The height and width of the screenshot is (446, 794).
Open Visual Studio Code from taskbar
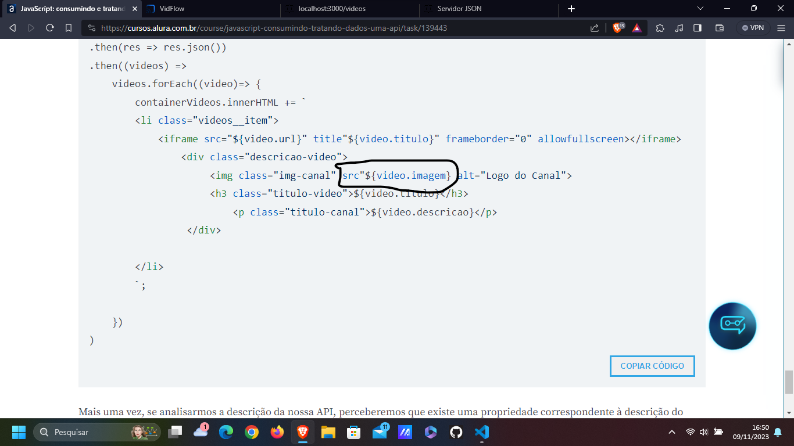point(481,432)
